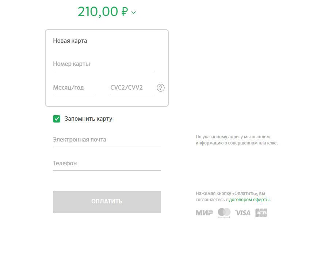
Task: Click the email notification hint text
Action: coord(237,140)
